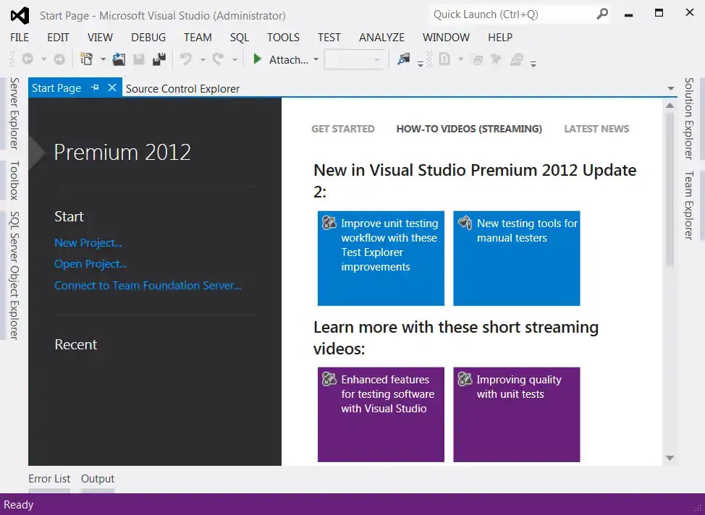Click the Open File toolbar icon
This screenshot has height=515, width=705.
coord(119,59)
